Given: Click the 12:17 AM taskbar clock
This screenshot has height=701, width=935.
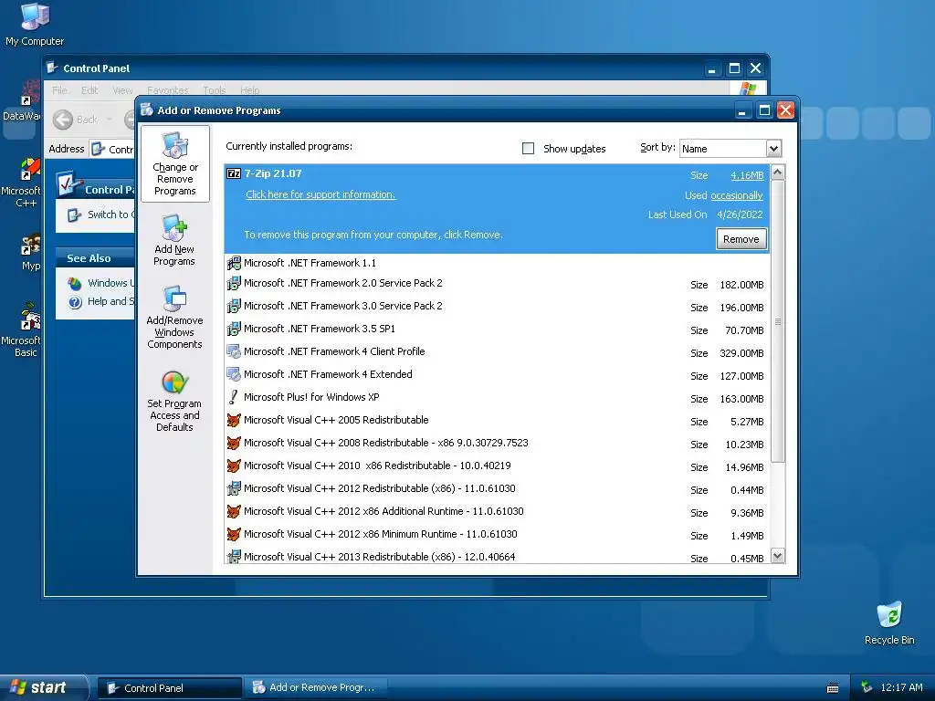Looking at the screenshot, I should [x=901, y=687].
